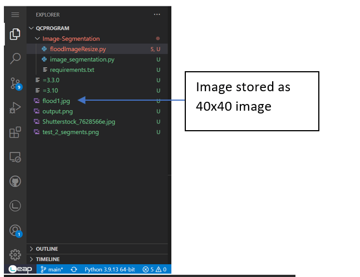Viewport: 360px width, 277px height.
Task: Click the main* git branch indicator
Action: pyautogui.click(x=52, y=269)
